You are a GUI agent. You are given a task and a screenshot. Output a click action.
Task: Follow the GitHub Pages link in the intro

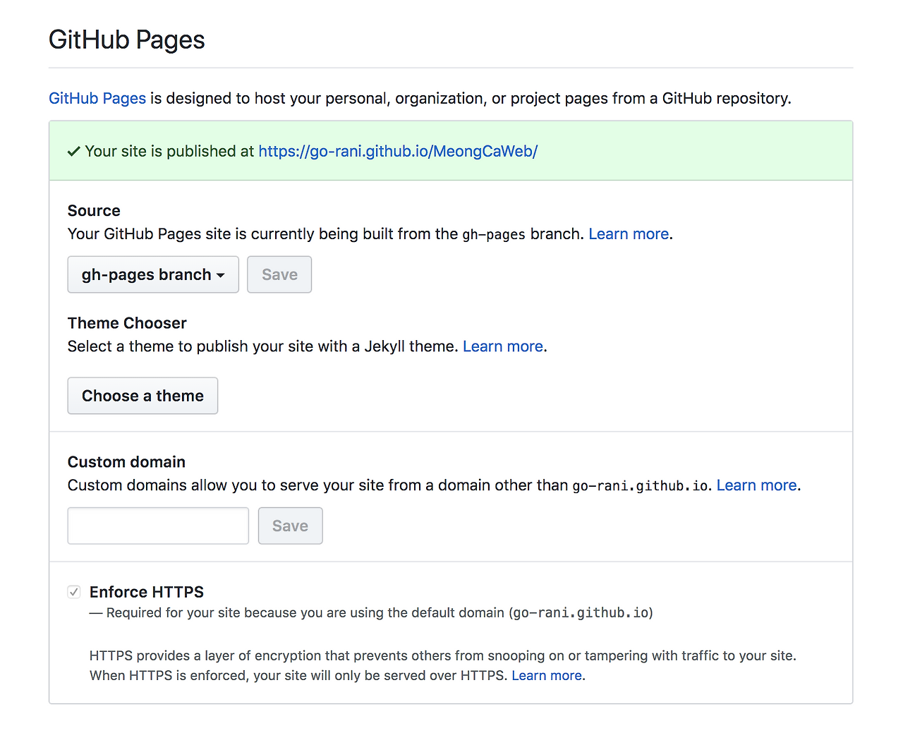pos(97,98)
